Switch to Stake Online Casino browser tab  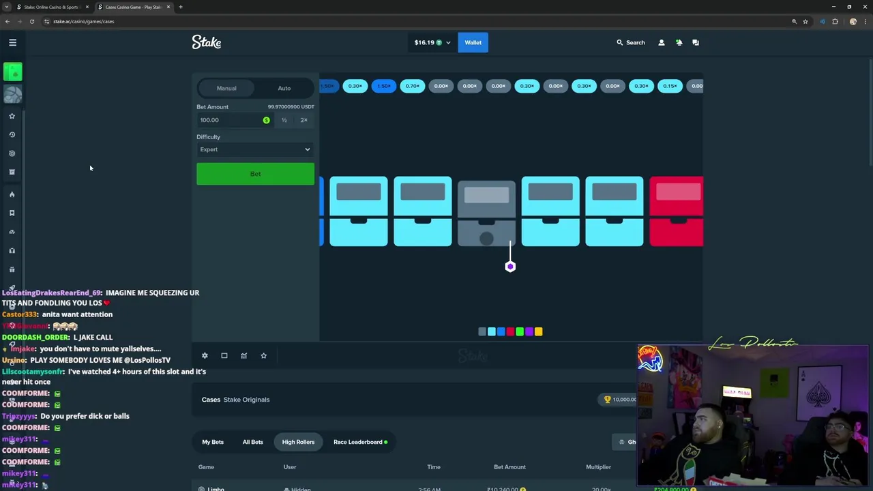53,7
